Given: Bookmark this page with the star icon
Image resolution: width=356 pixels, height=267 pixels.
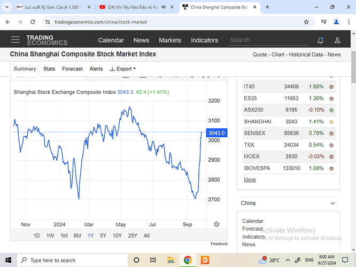Looking at the screenshot, I should click(306, 22).
